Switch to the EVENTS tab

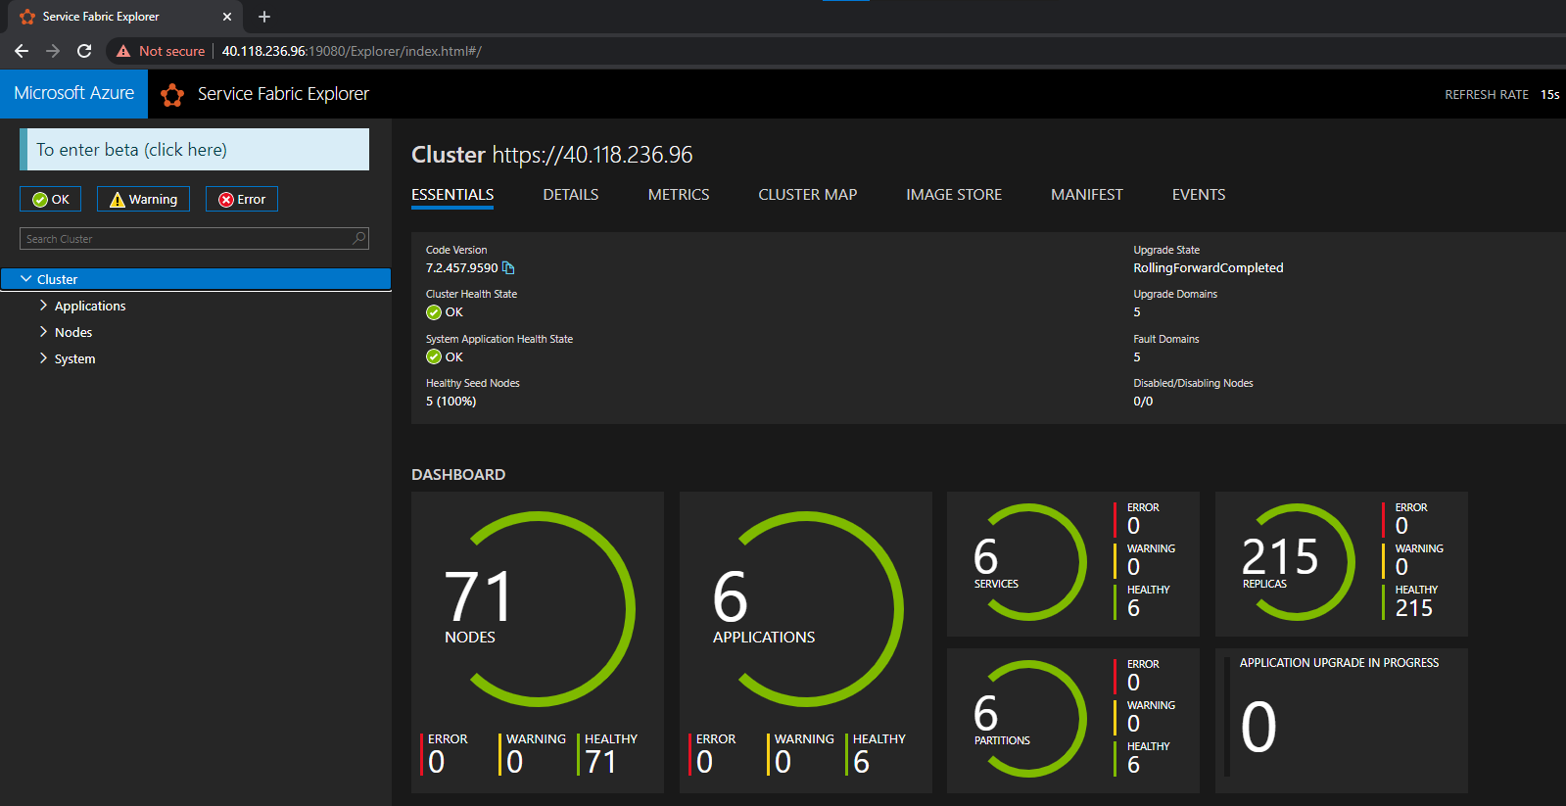[x=1199, y=195]
